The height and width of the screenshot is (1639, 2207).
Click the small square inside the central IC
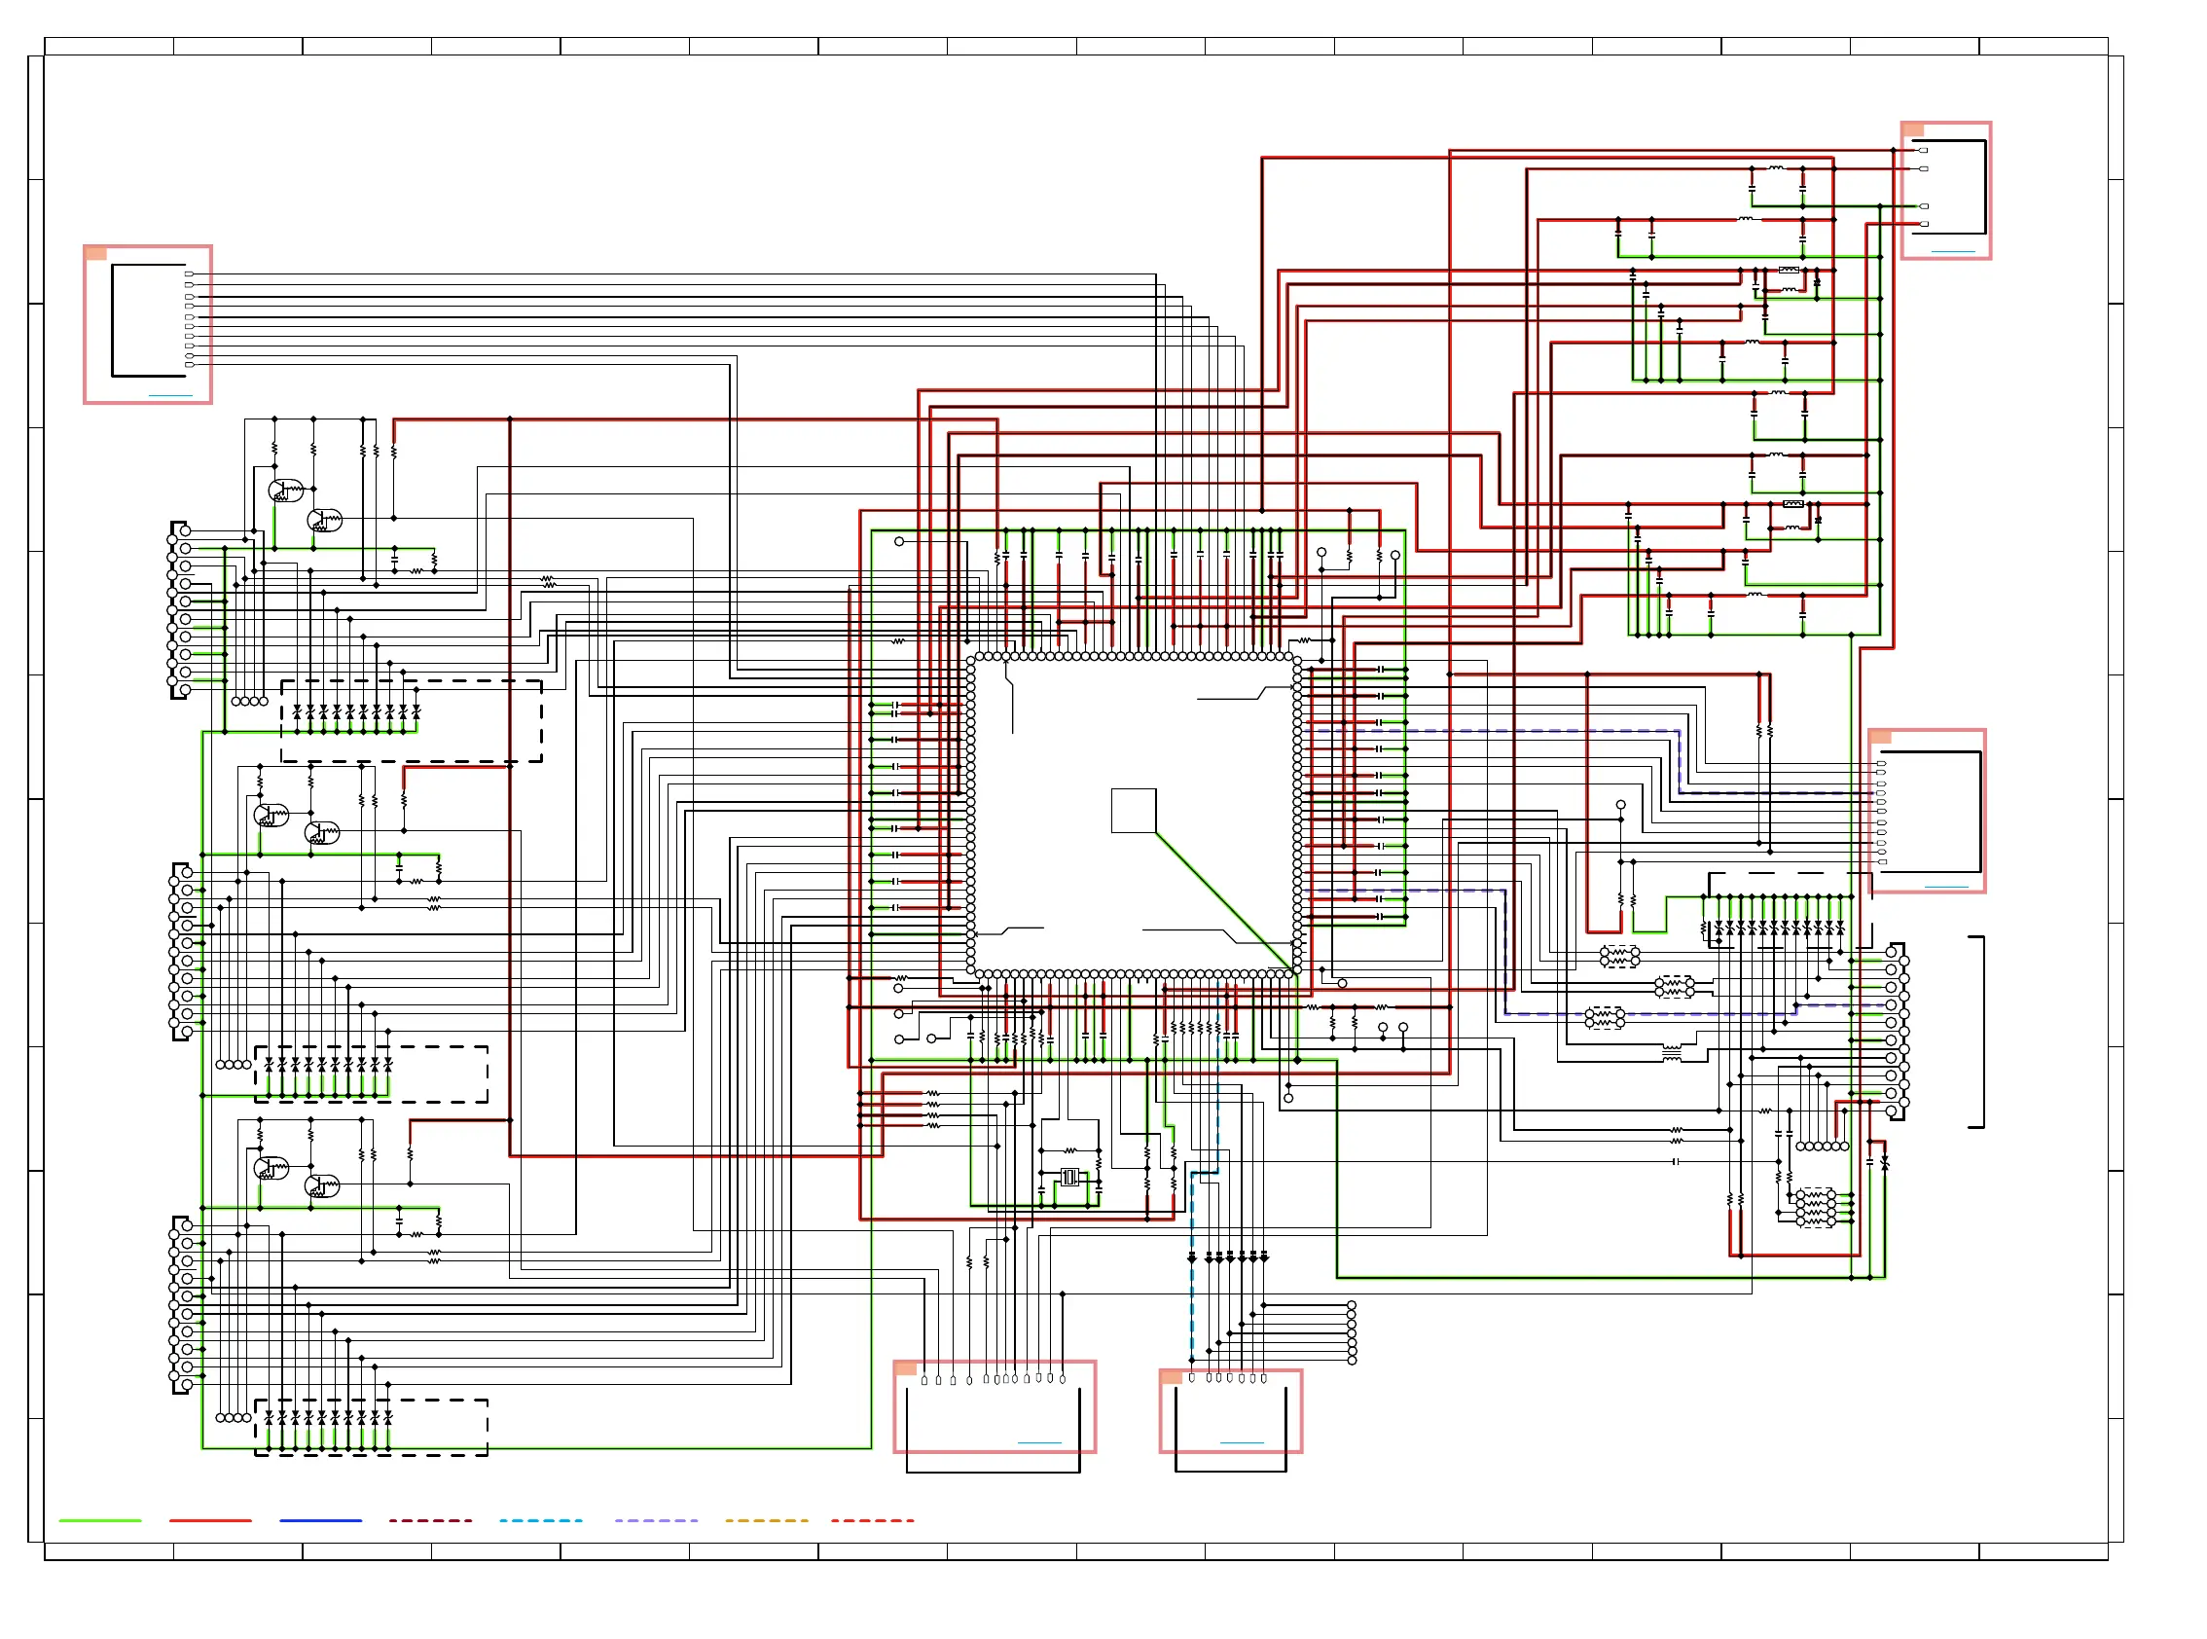(x=1134, y=811)
